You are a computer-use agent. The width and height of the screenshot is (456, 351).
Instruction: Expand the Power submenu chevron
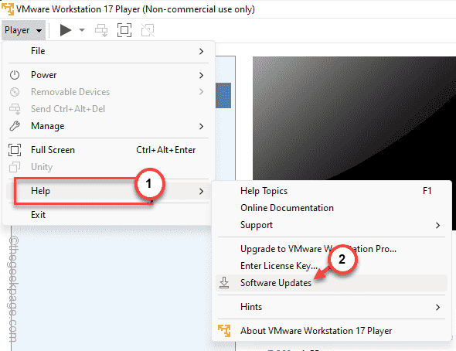click(201, 75)
